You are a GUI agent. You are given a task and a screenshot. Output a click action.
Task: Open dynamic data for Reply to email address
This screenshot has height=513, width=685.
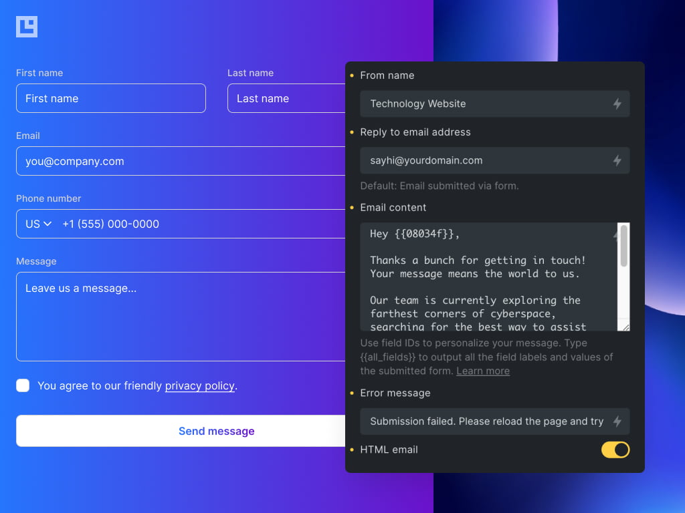pos(617,161)
